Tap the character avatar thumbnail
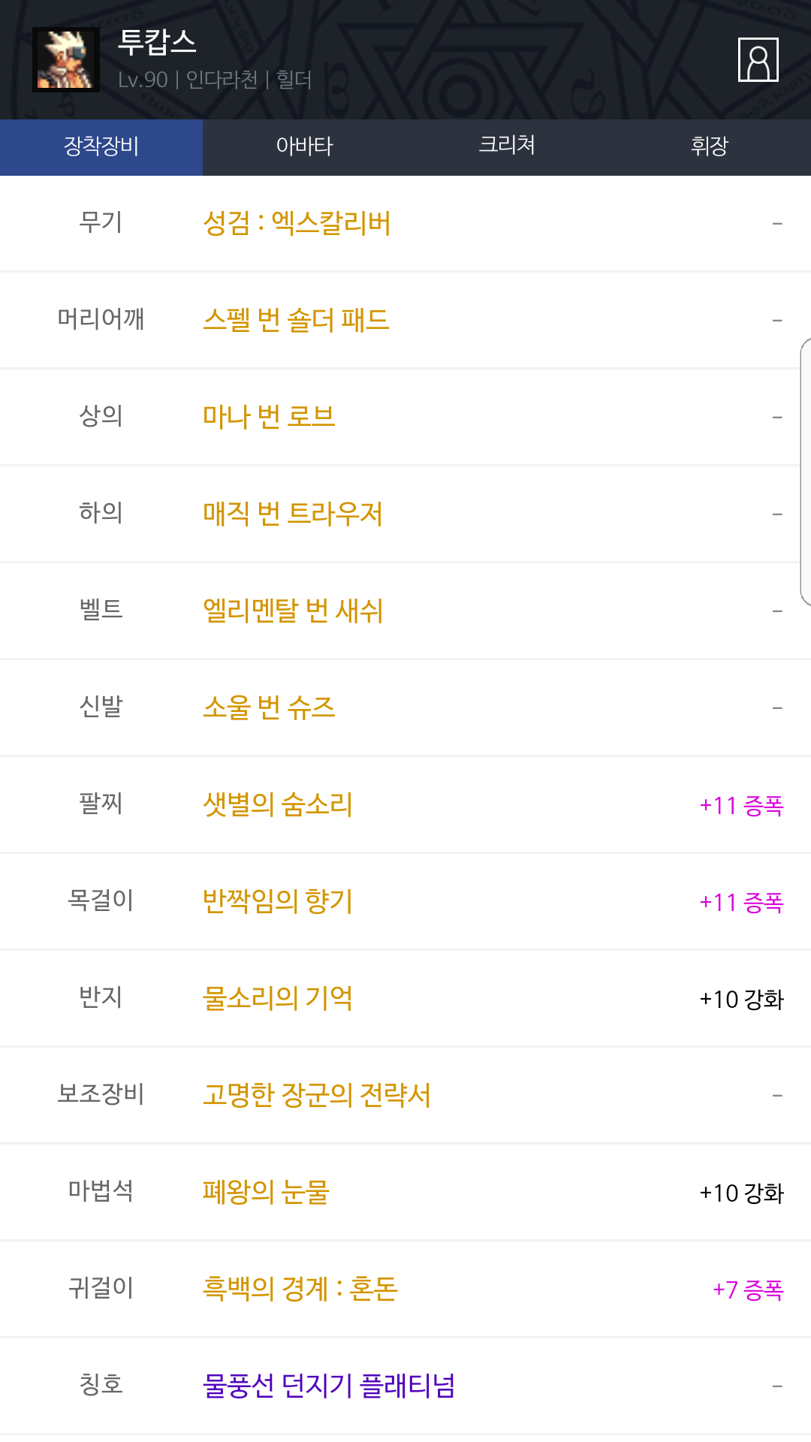The width and height of the screenshot is (811, 1442). tap(66, 59)
